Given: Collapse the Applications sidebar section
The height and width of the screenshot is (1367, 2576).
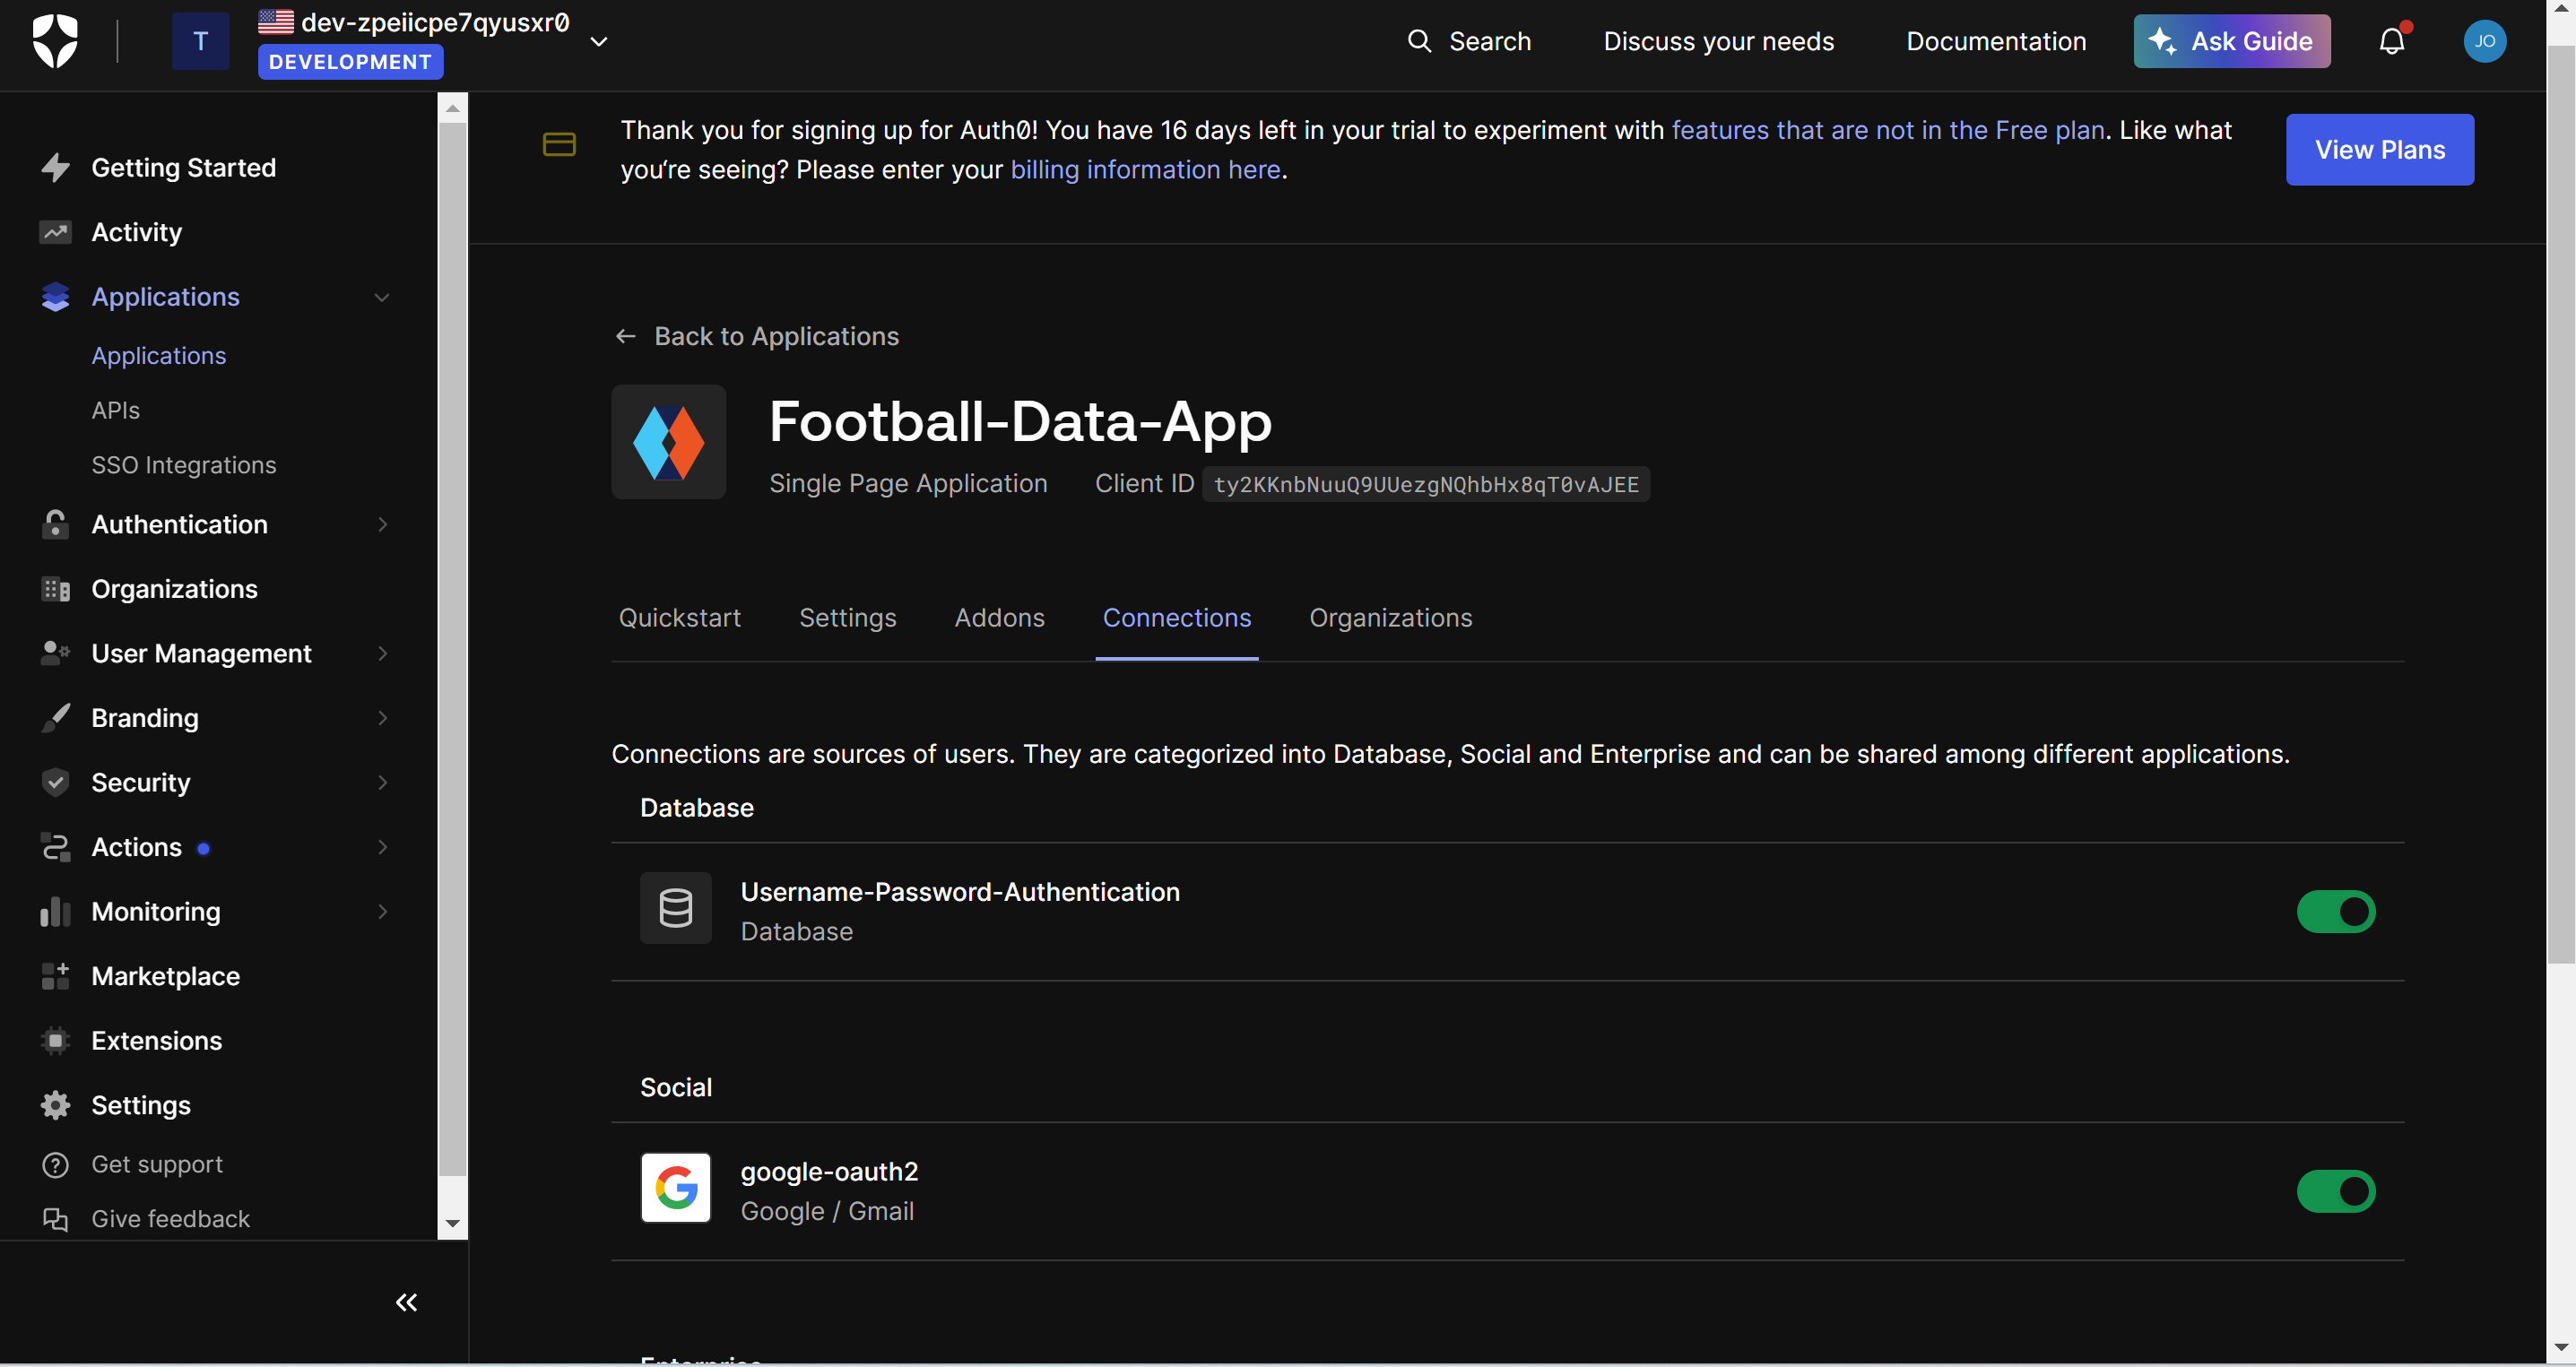Looking at the screenshot, I should click(x=381, y=297).
